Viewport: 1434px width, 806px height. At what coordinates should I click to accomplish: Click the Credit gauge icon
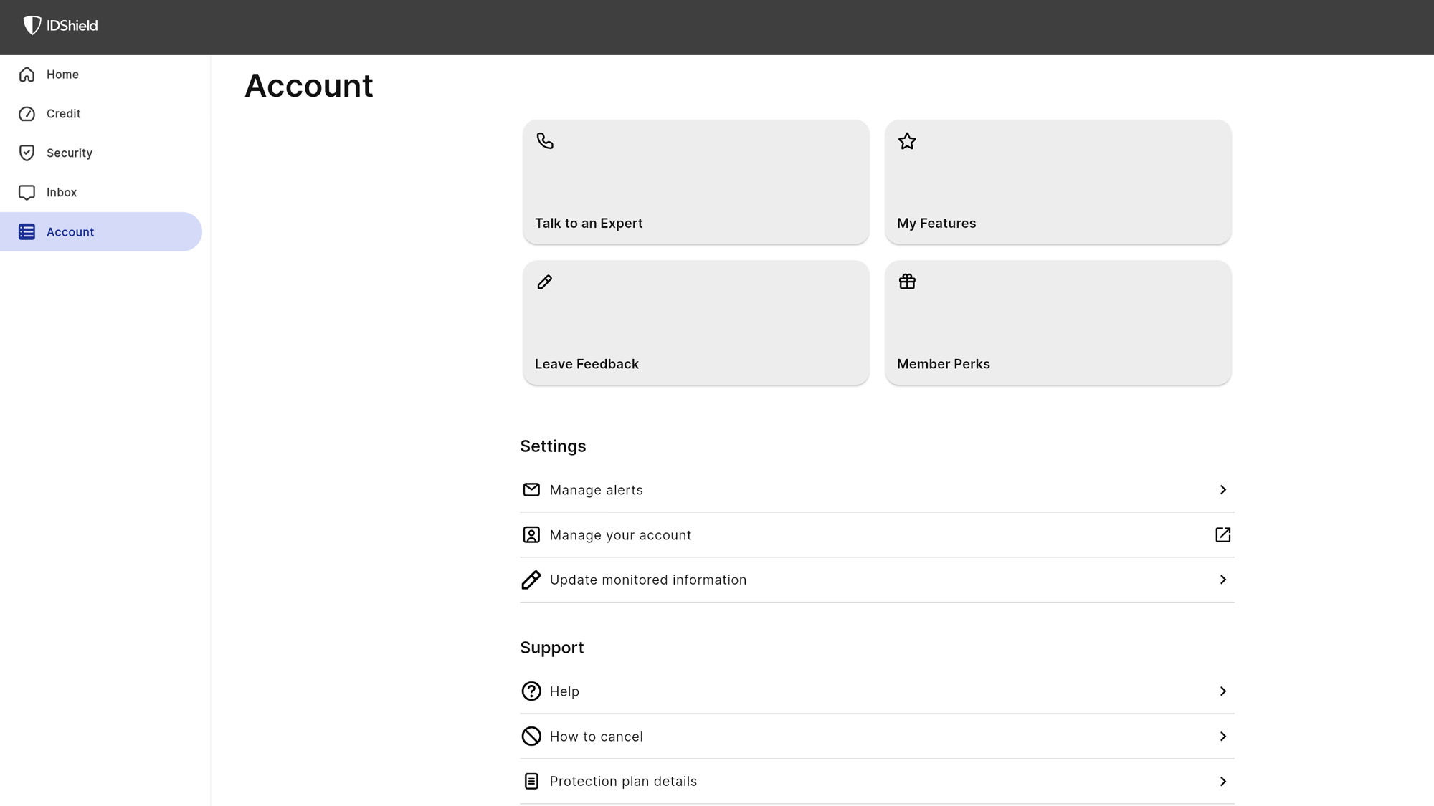click(27, 114)
